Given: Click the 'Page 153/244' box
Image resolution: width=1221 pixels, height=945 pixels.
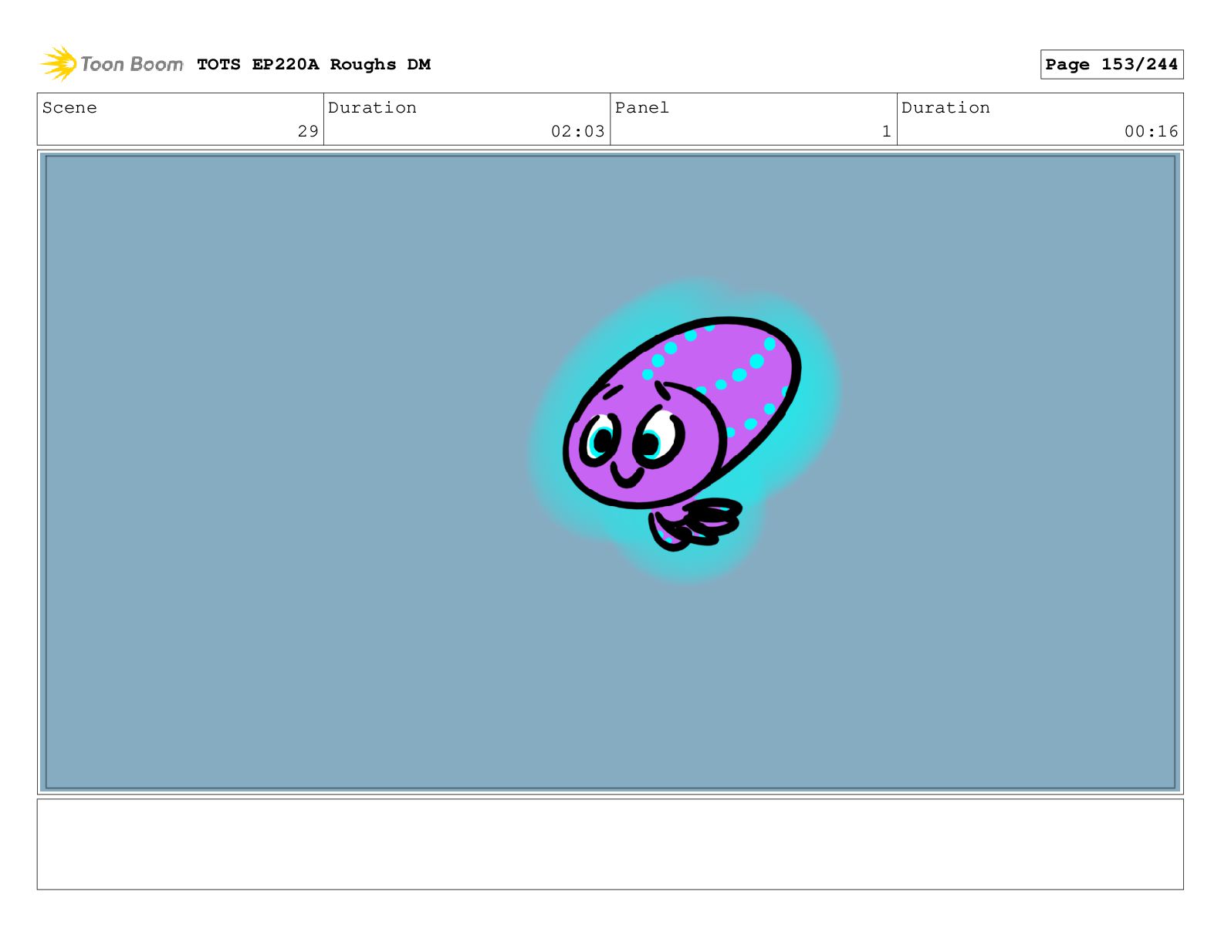Looking at the screenshot, I should click(1111, 65).
